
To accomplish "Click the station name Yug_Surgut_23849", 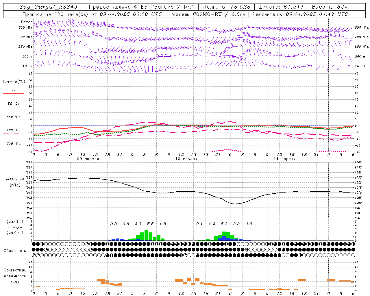I will pyautogui.click(x=49, y=7).
